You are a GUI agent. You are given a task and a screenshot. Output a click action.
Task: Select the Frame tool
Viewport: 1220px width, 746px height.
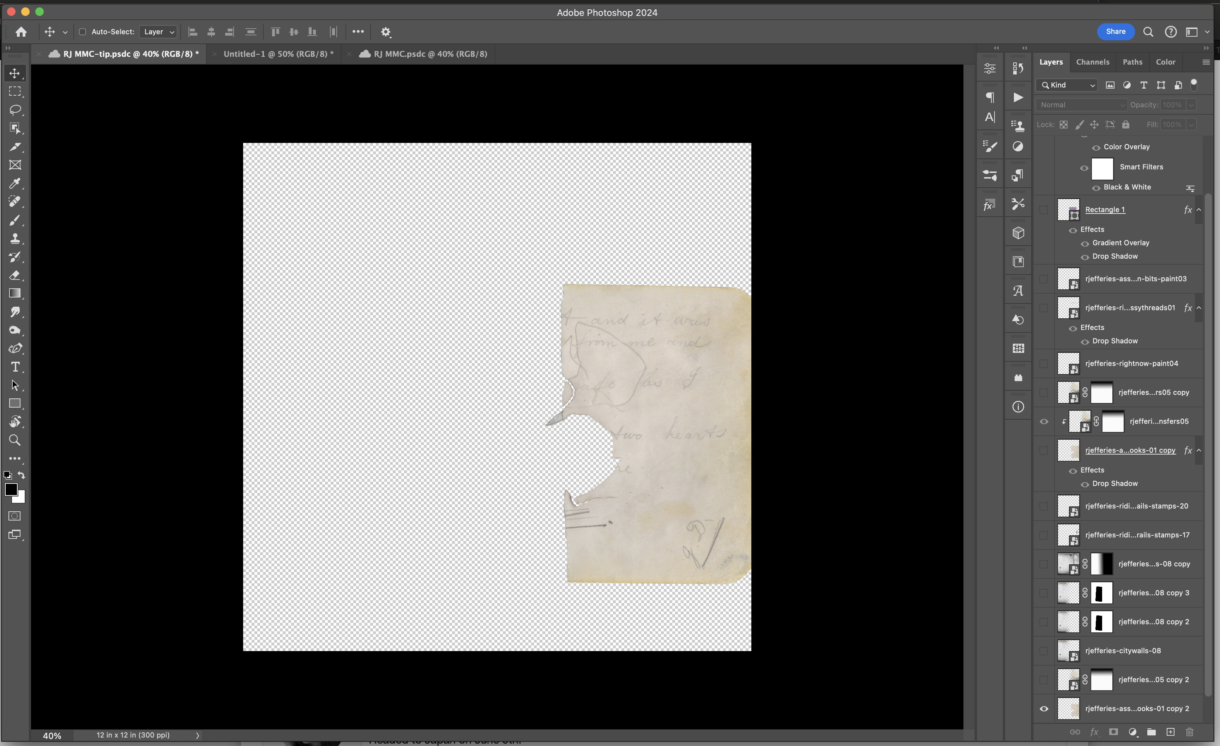pyautogui.click(x=15, y=165)
